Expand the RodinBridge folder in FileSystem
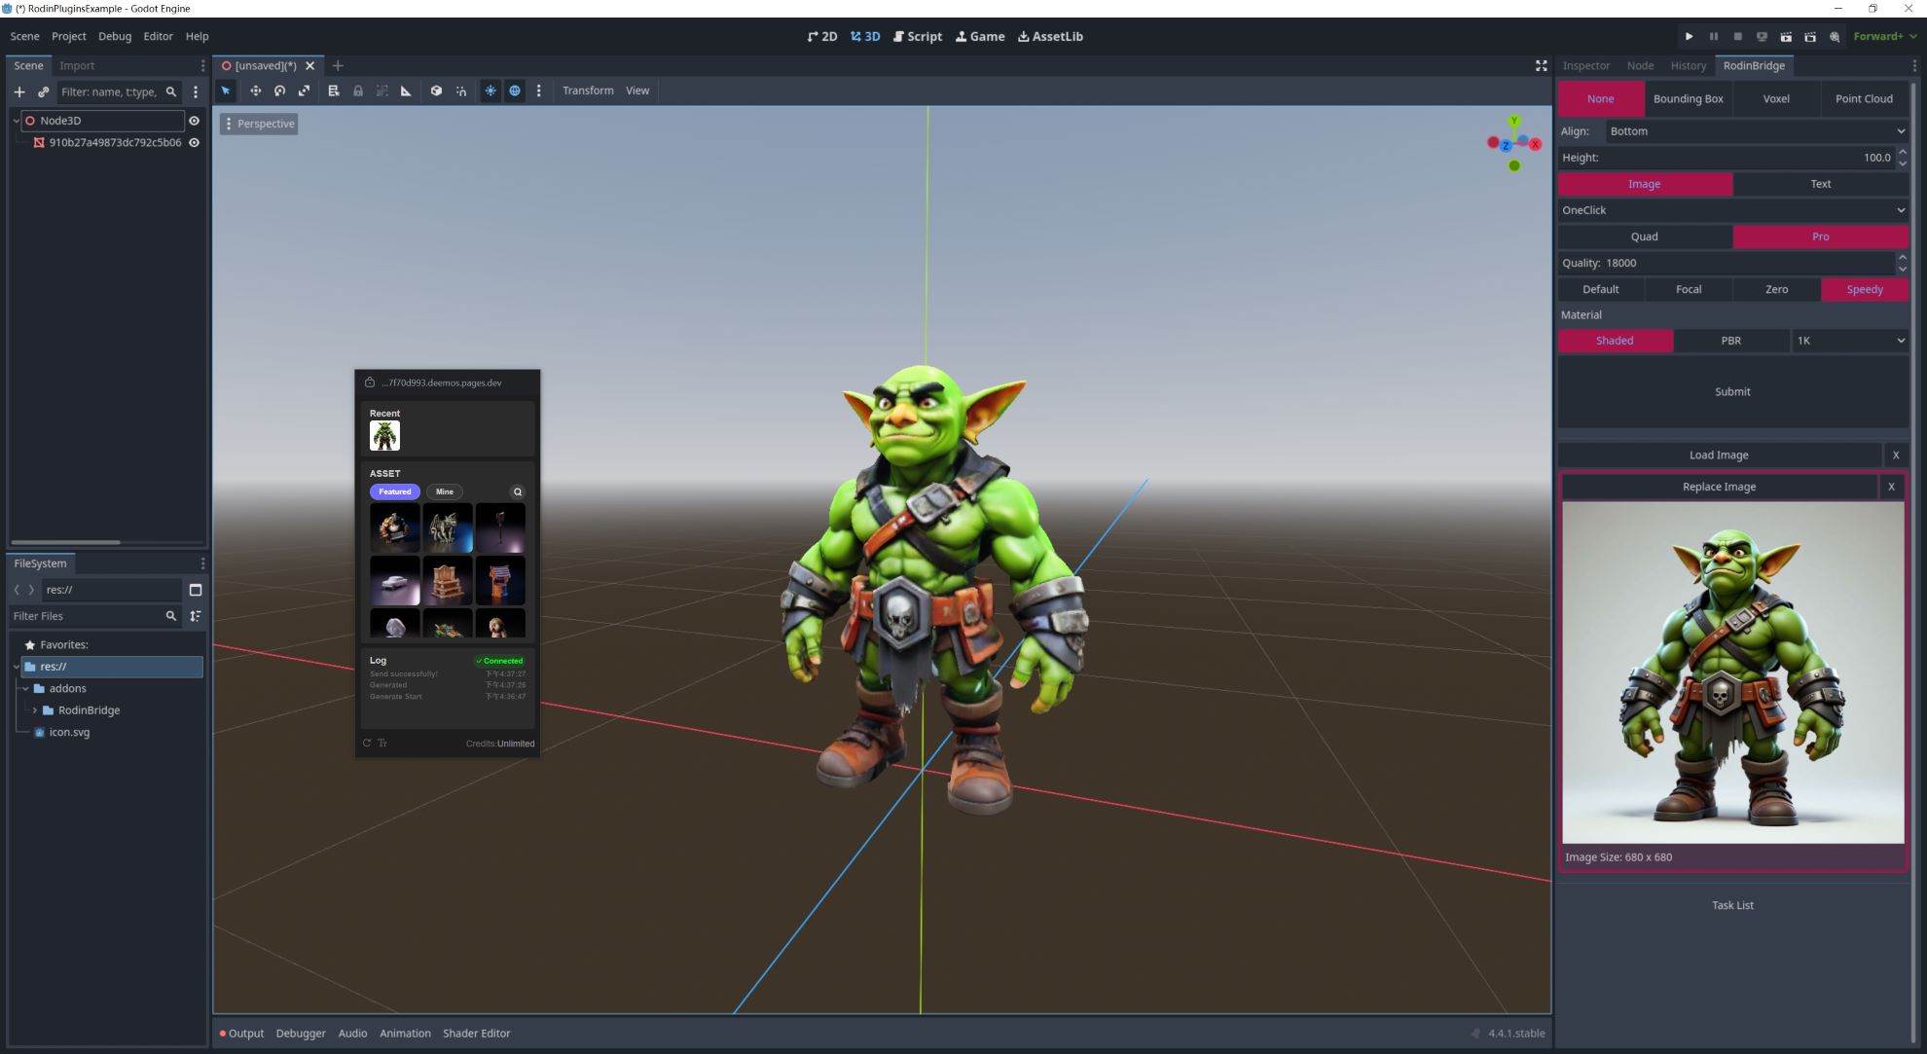Screen dimensions: 1927x1054 [x=35, y=710]
